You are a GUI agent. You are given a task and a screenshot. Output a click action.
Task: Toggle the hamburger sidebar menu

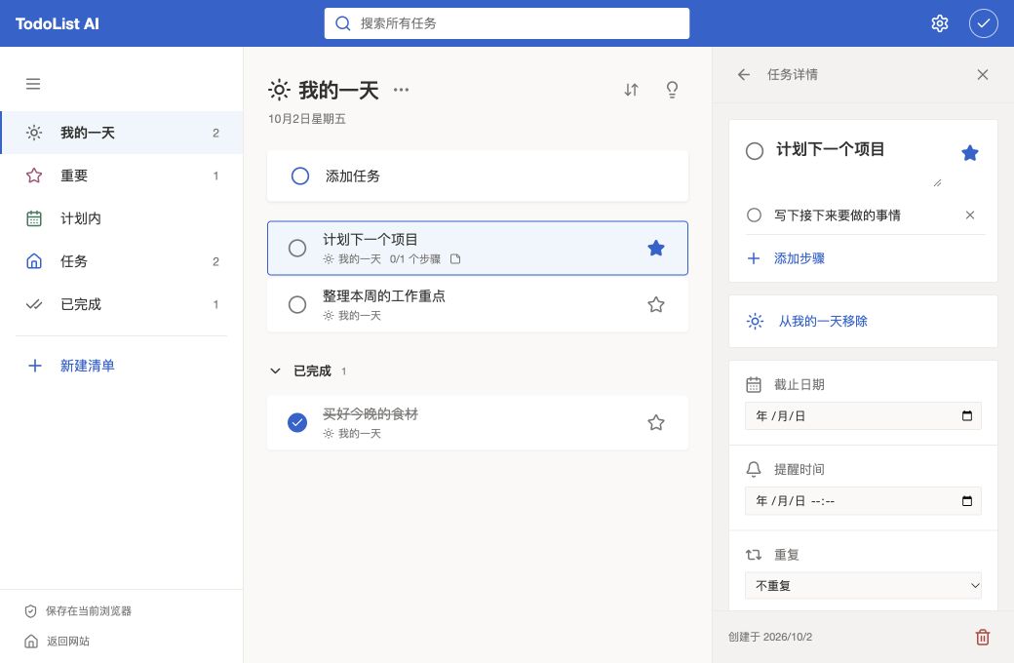coord(33,84)
